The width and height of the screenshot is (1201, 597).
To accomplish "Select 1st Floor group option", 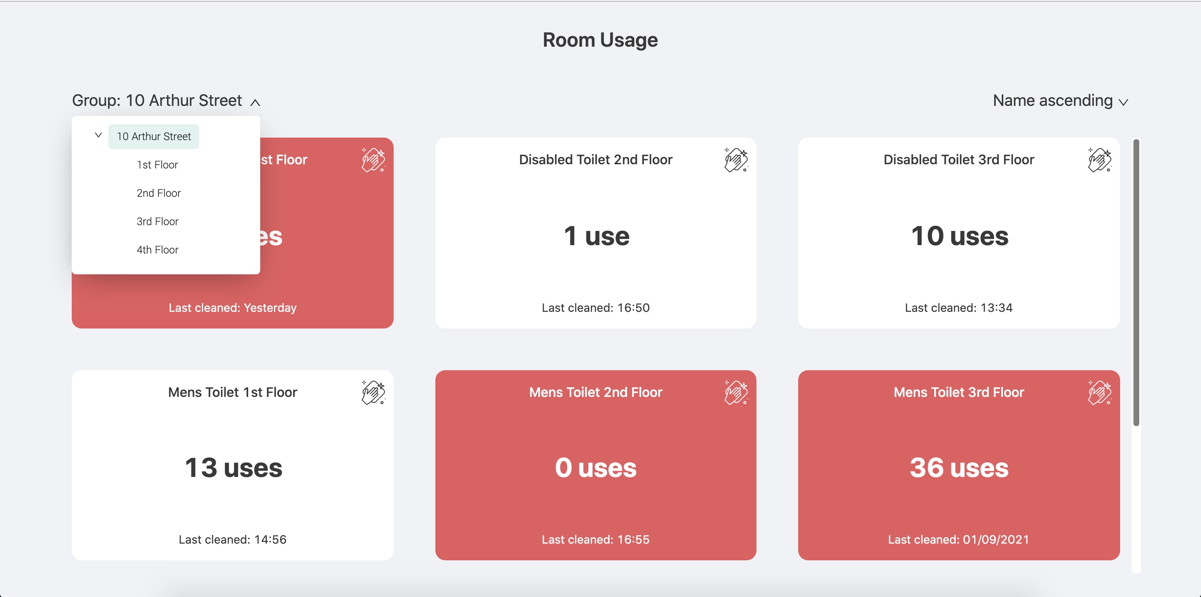I will tap(157, 165).
